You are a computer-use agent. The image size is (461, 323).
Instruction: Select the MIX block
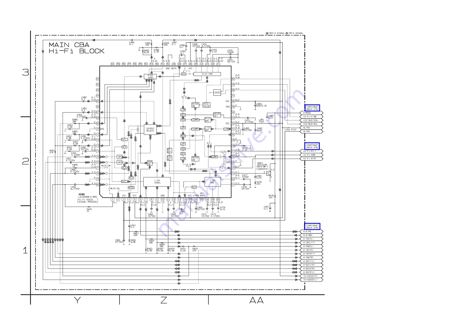point(183,136)
